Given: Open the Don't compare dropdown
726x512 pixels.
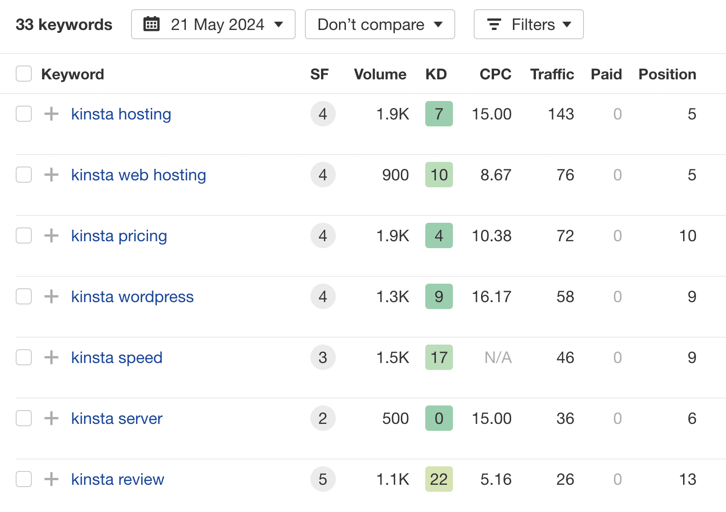Looking at the screenshot, I should 380,24.
